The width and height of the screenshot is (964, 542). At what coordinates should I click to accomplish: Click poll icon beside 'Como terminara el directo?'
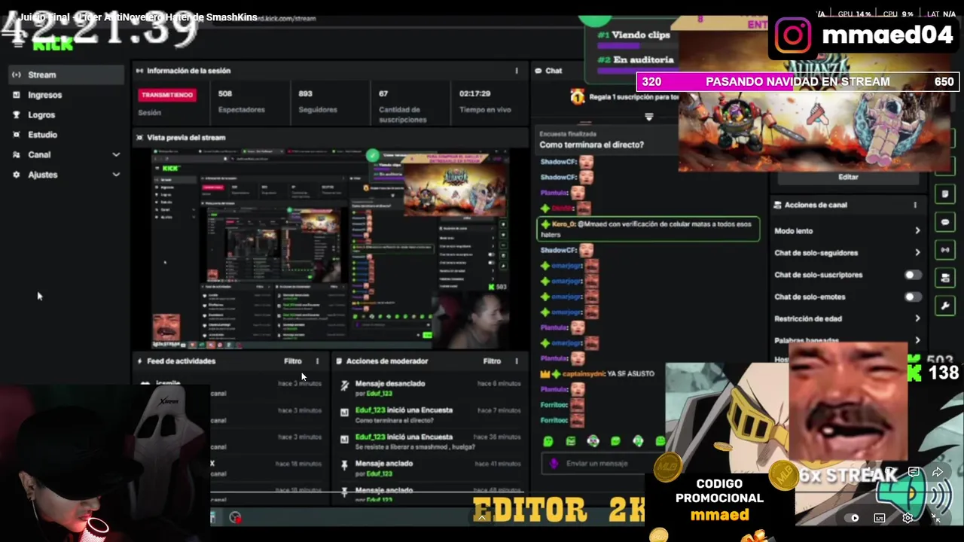click(344, 412)
